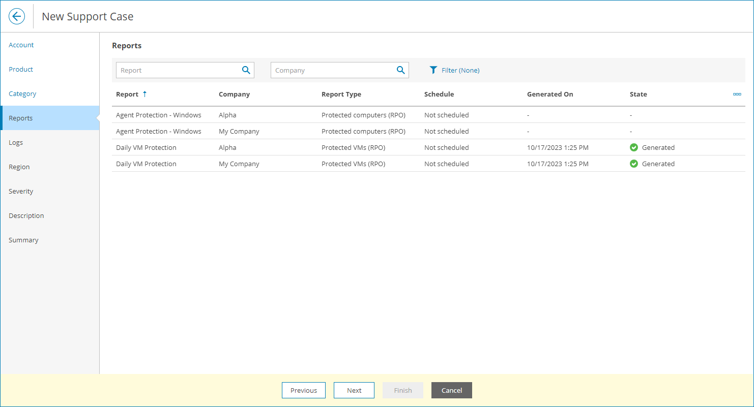Open the Filter (None) link
Viewport: 754px width, 407px height.
[460, 70]
